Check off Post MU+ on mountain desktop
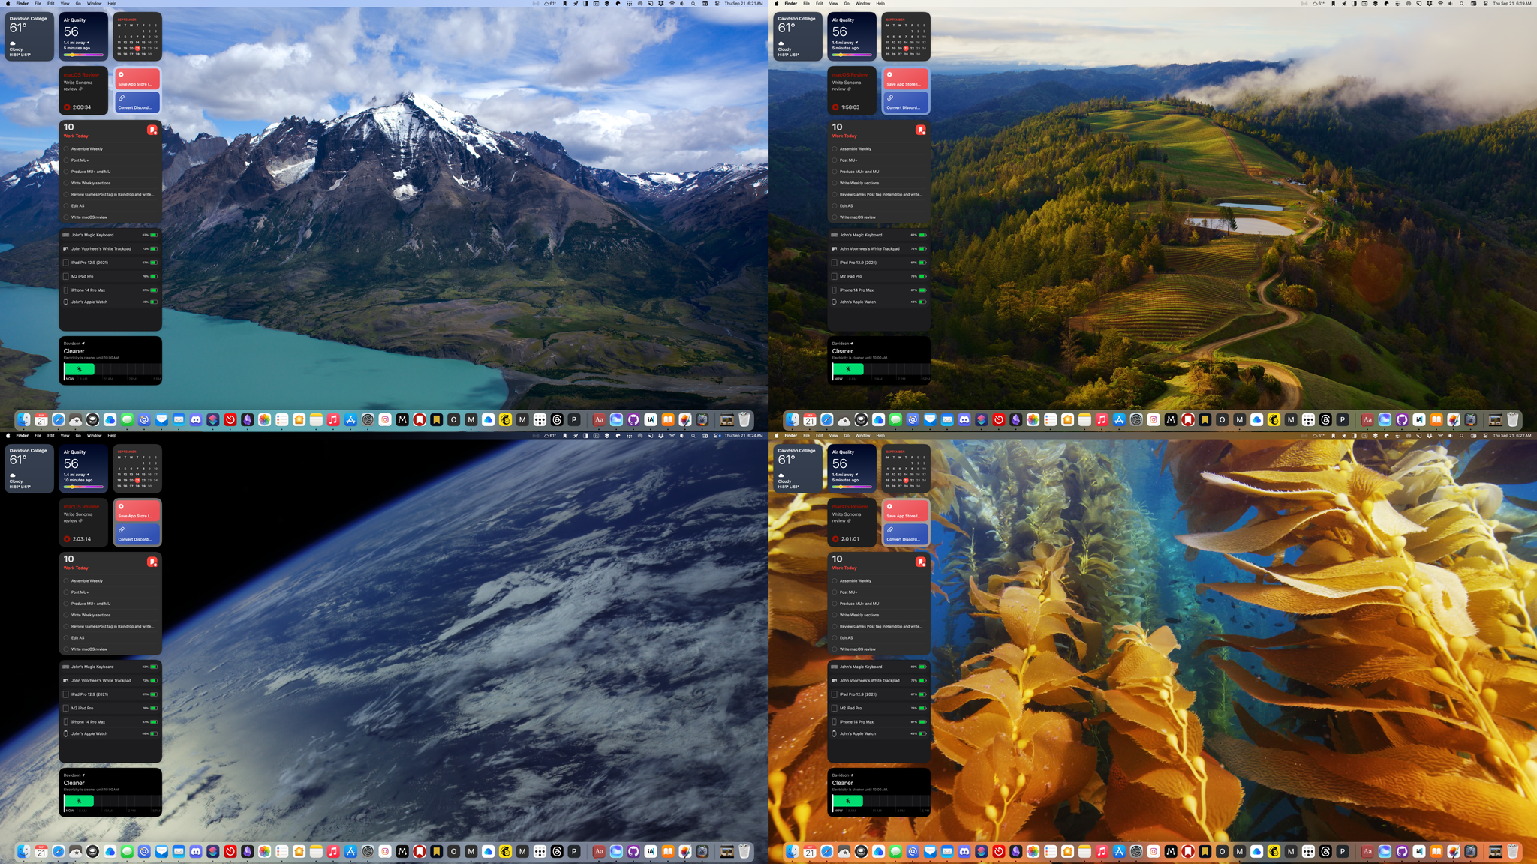 coord(66,160)
